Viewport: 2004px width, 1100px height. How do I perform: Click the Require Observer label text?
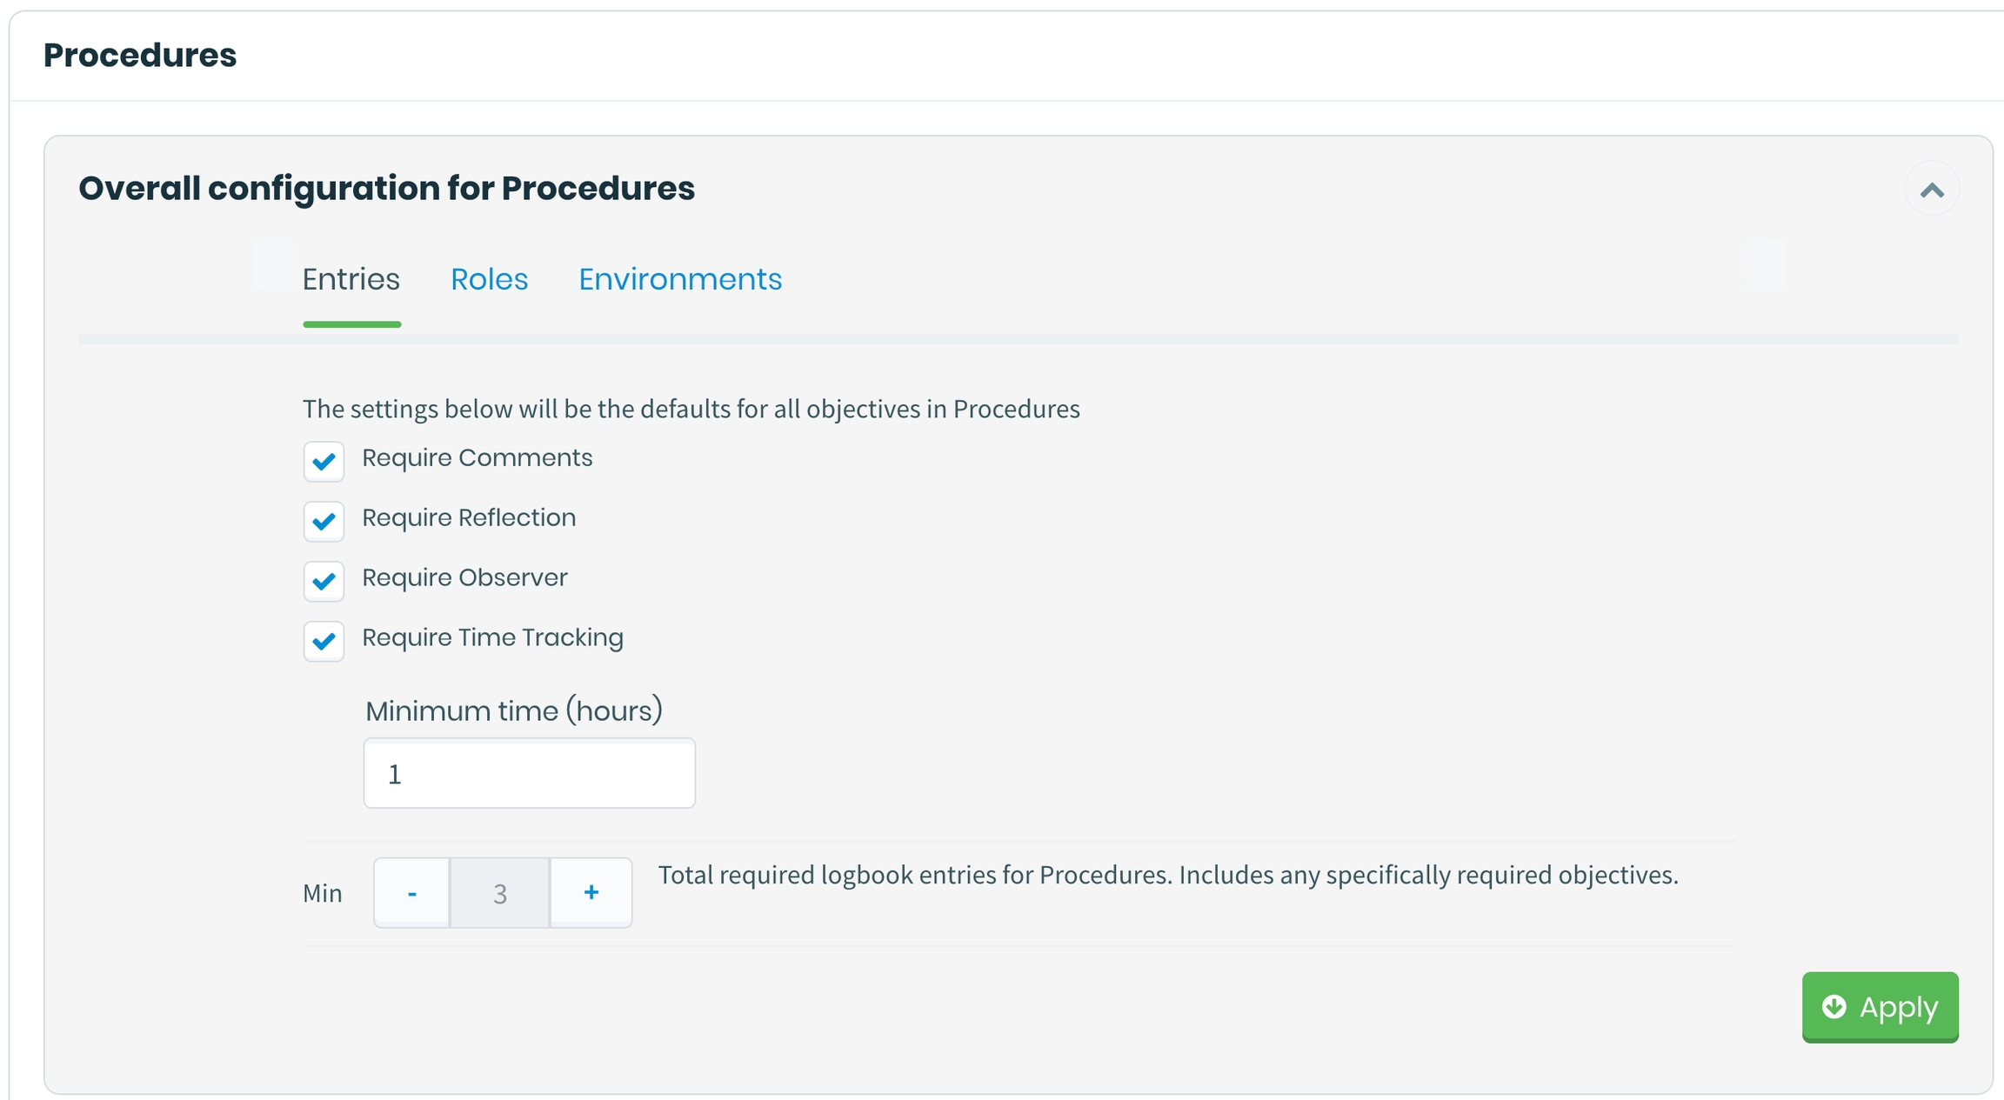pyautogui.click(x=464, y=578)
